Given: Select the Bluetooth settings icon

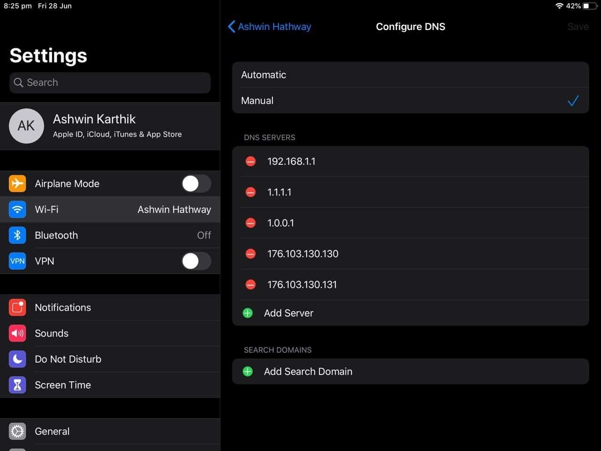Looking at the screenshot, I should [17, 235].
